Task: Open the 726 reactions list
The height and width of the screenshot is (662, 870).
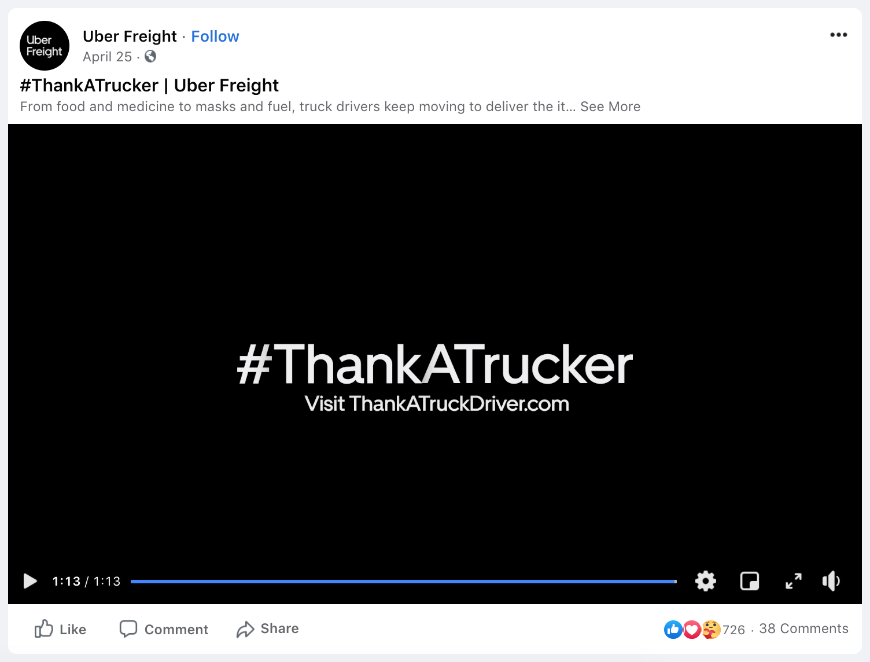Action: point(733,630)
